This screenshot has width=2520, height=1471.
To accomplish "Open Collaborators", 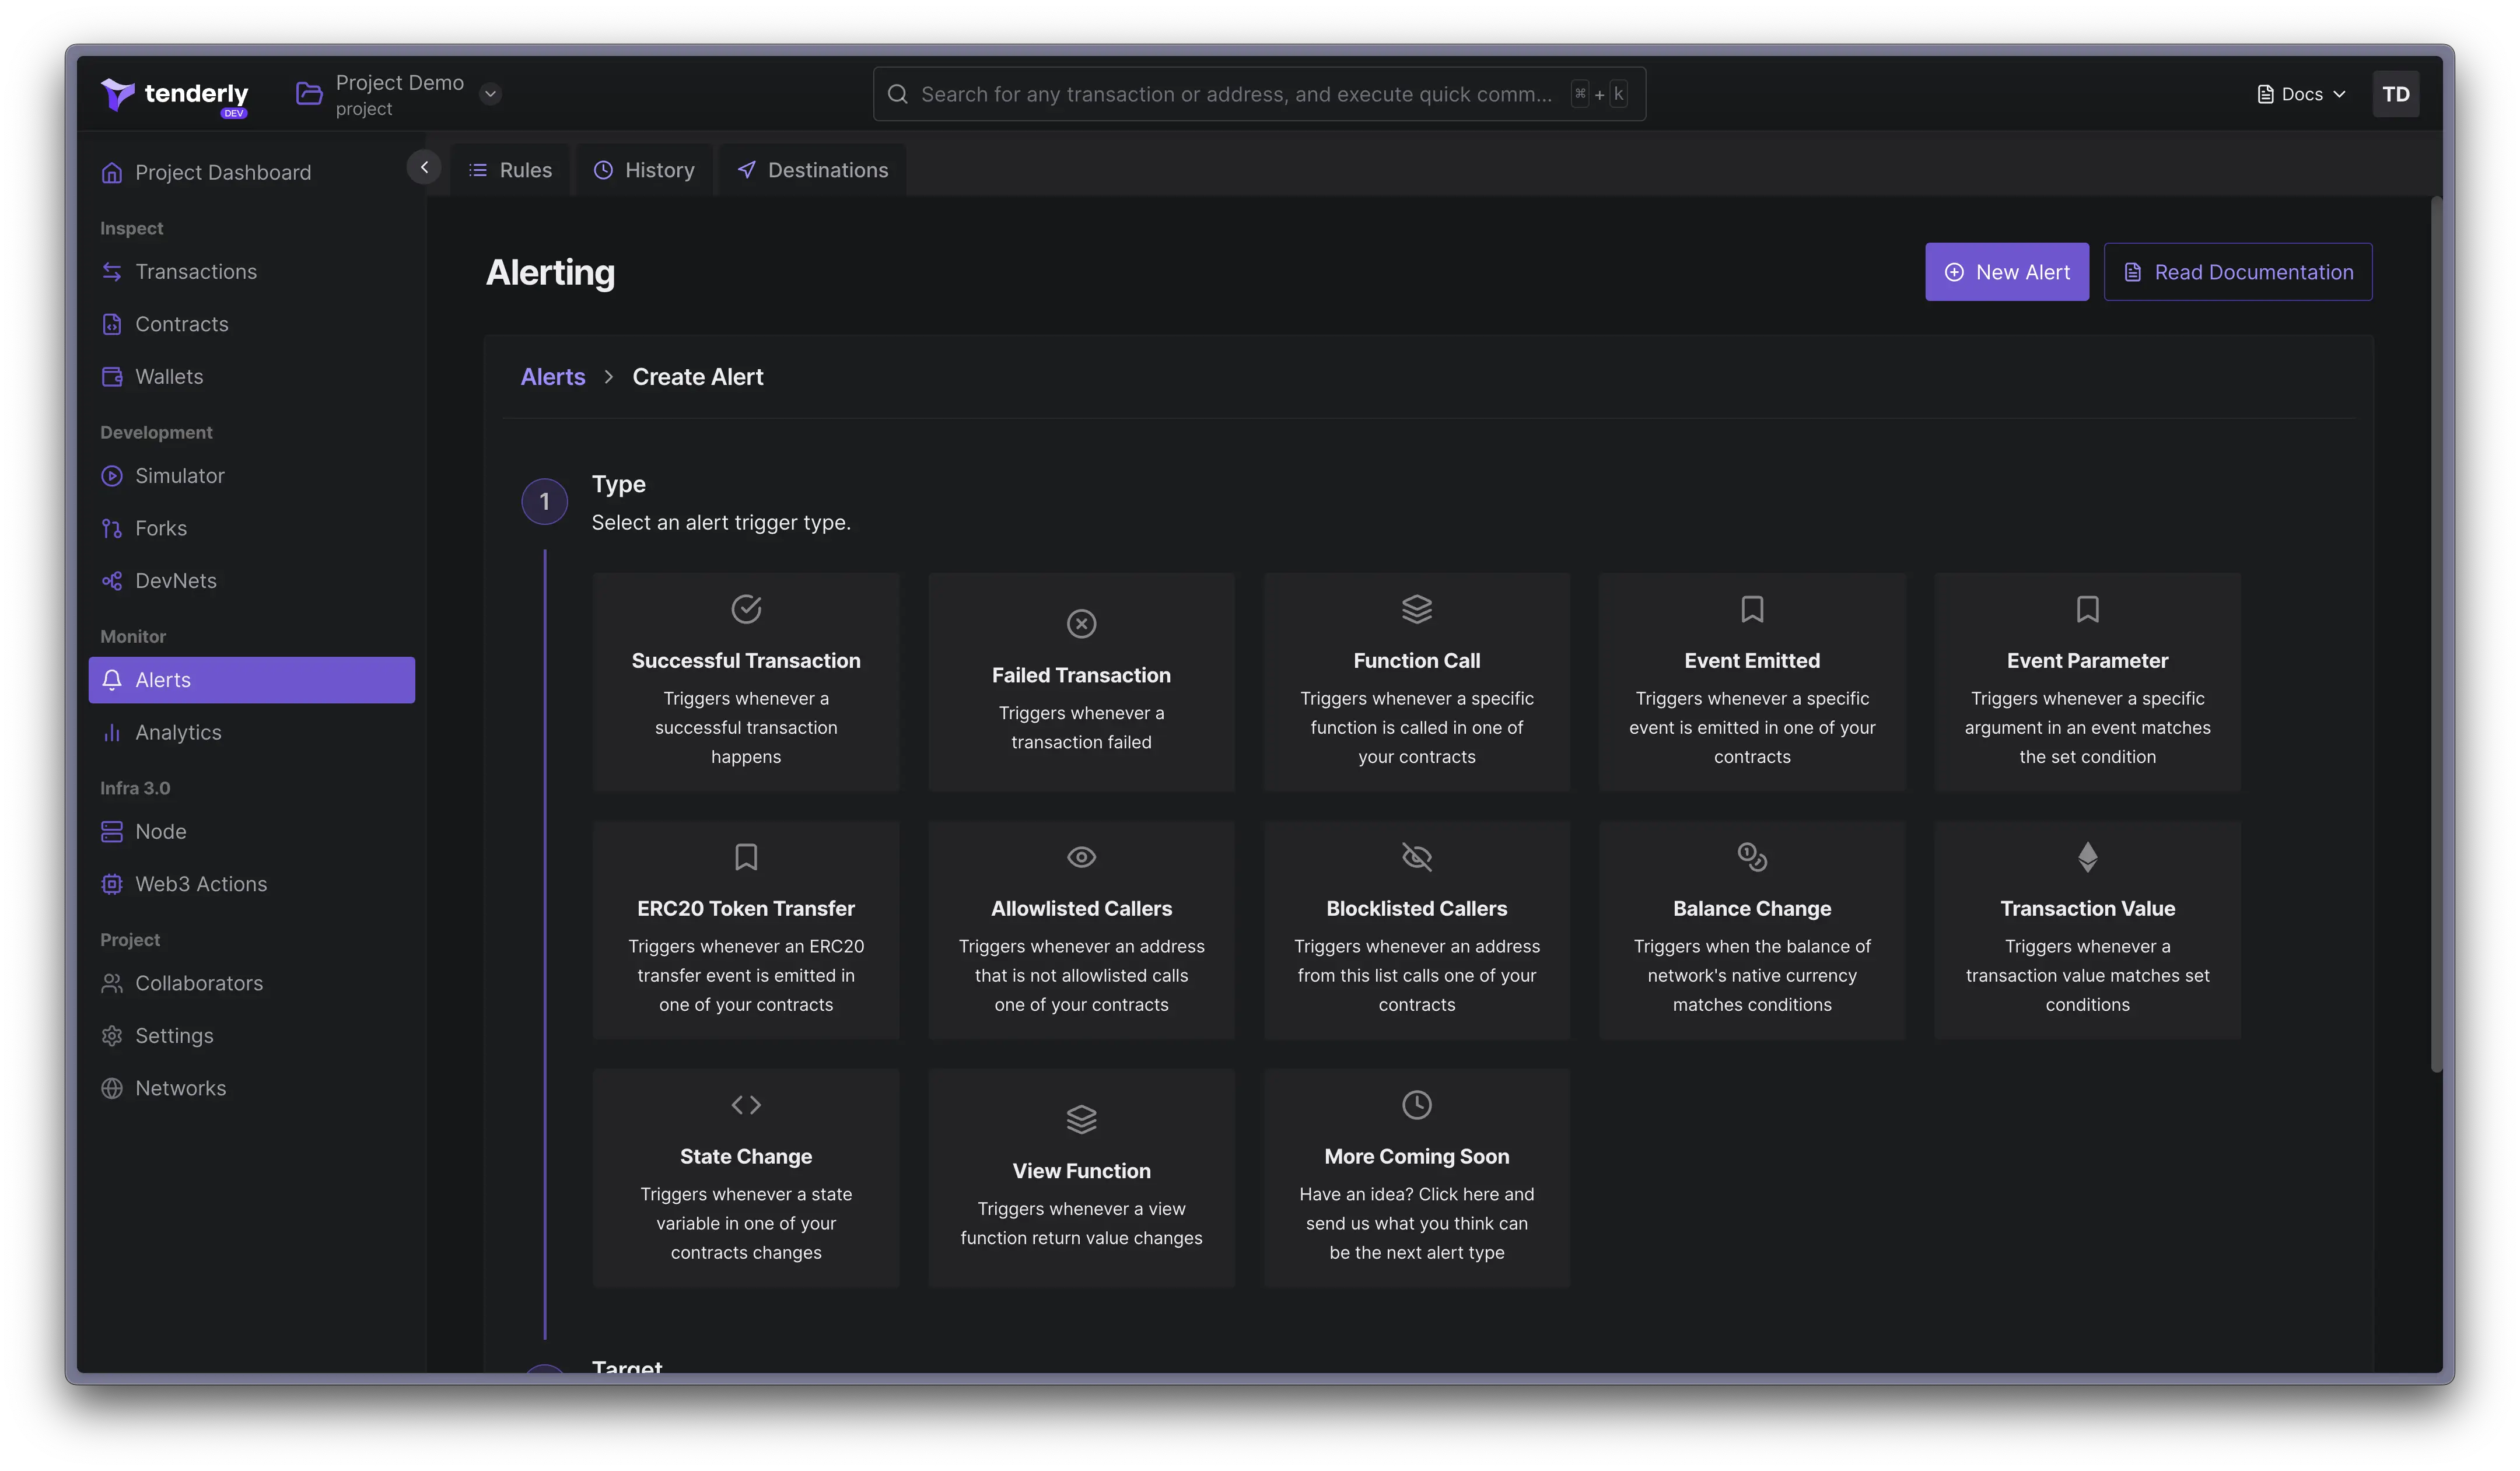I will click(182, 983).
